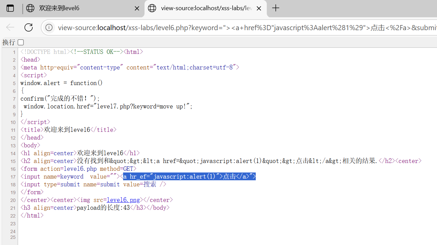Open the tab actions menu icon
This screenshot has height=245, width=437.
tap(10, 8)
